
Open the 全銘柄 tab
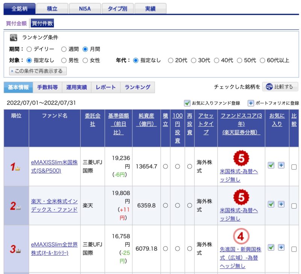(20, 9)
